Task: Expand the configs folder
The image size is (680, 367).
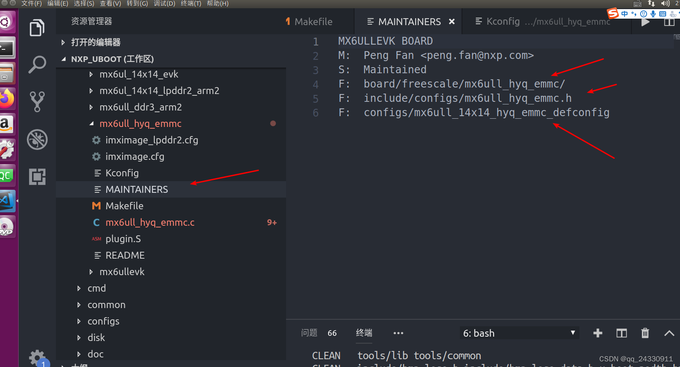Action: [x=103, y=321]
